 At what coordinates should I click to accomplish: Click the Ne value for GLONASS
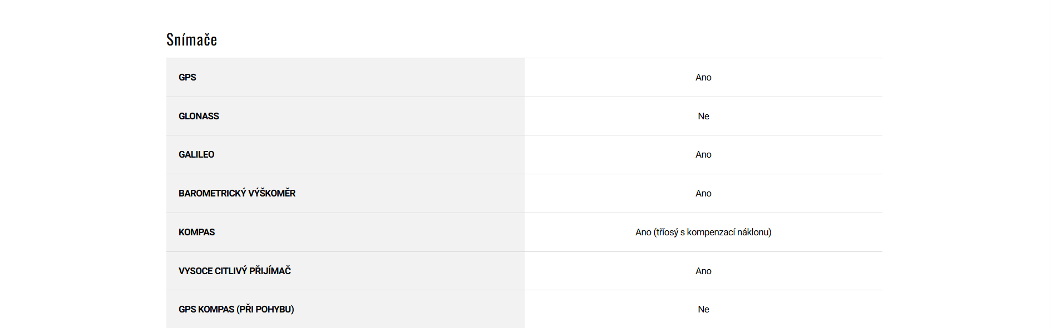coord(703,117)
